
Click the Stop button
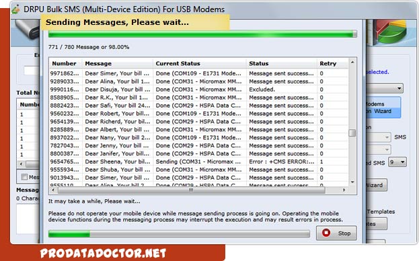(336, 233)
